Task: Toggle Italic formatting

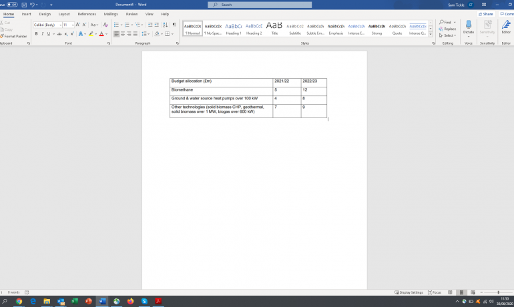Action: point(42,33)
